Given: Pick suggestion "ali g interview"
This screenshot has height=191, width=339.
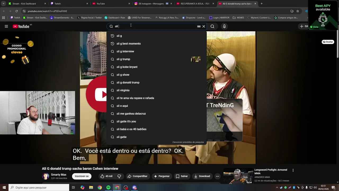Looking at the screenshot, I should click(x=157, y=51).
